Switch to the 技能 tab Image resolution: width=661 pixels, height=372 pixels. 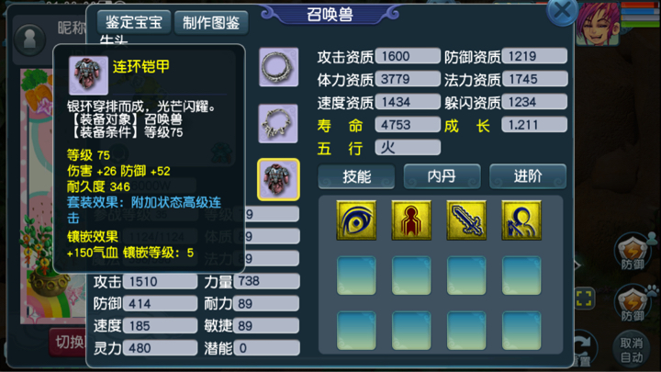point(356,176)
